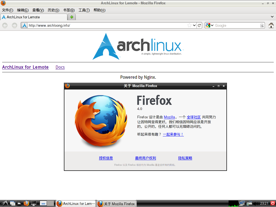This screenshot has height=207, width=276.
Task: Switch to ArchLinux for Lem… taskbar window button
Action: (76, 204)
